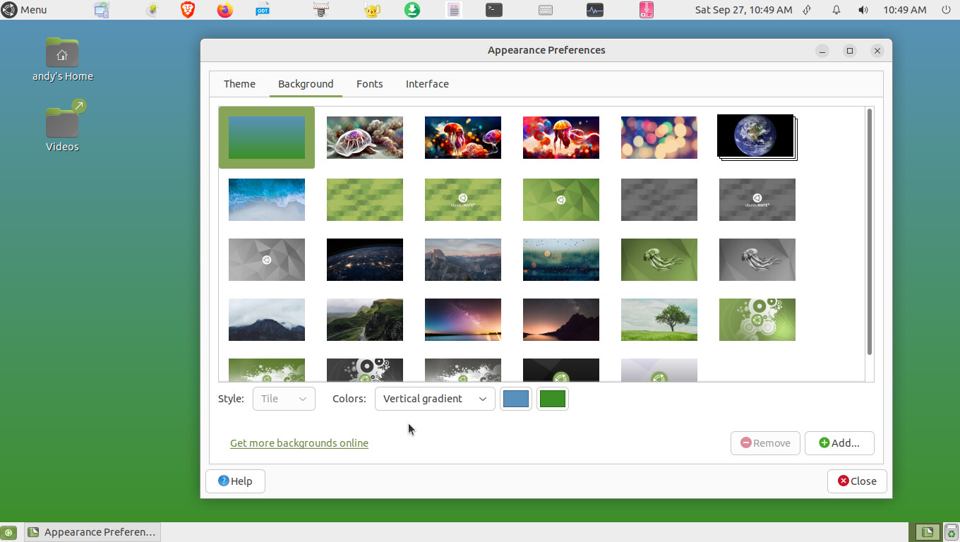Select the Earth from space wallpaper thumbnail
960x542 pixels.
click(x=756, y=136)
